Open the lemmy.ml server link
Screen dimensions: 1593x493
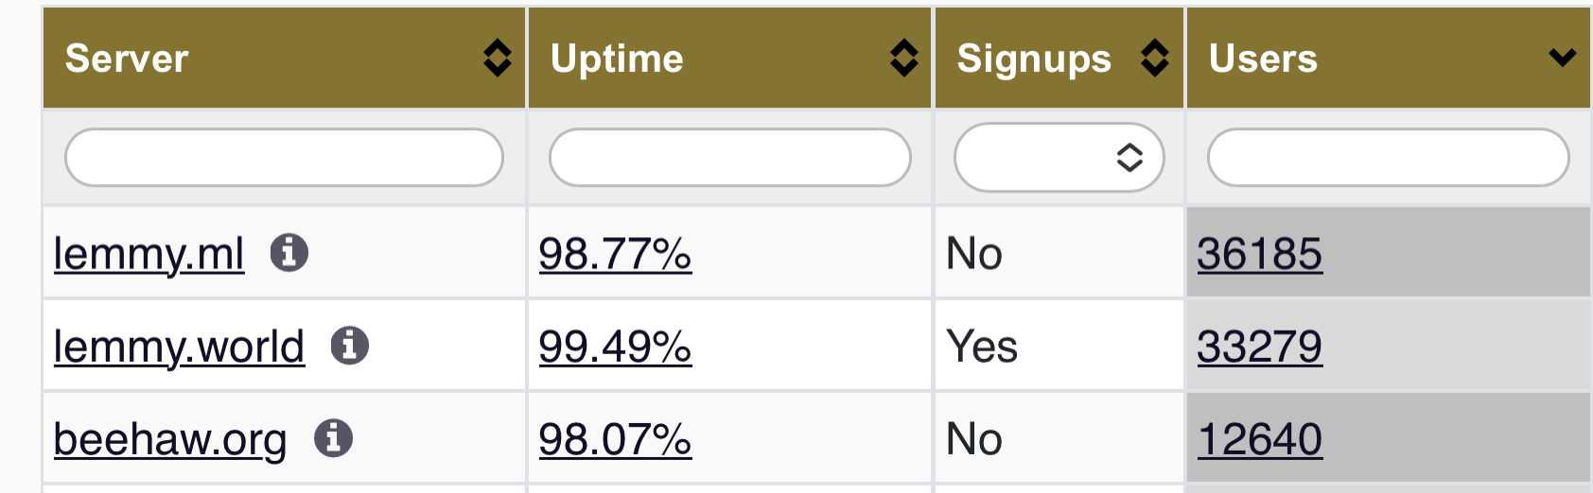tap(149, 254)
